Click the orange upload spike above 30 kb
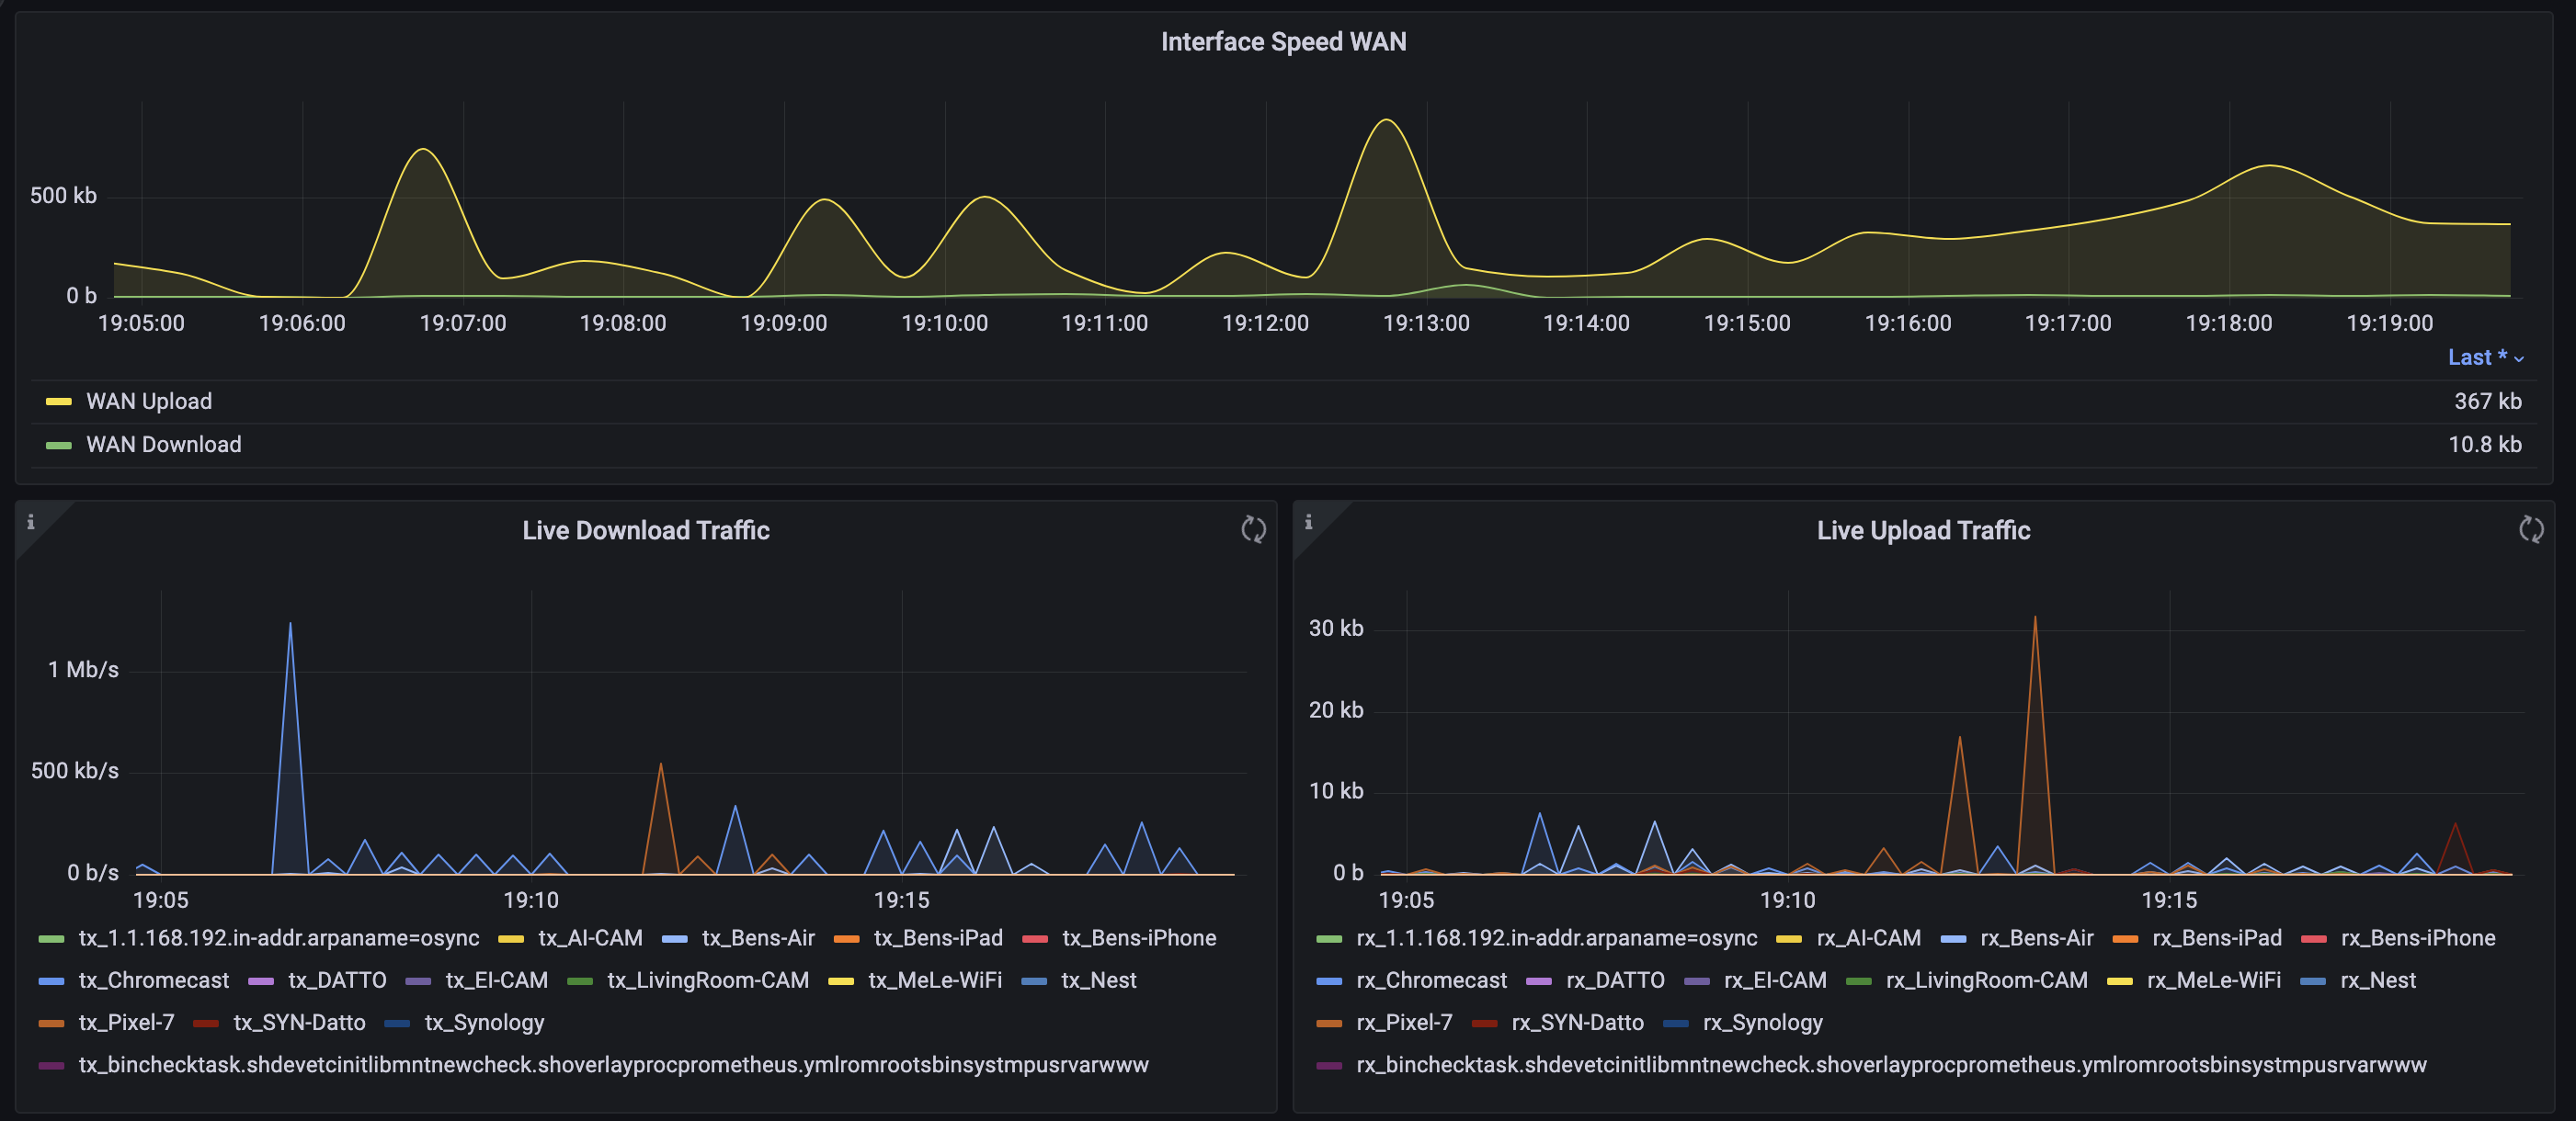The width and height of the screenshot is (2576, 1121). click(2034, 618)
